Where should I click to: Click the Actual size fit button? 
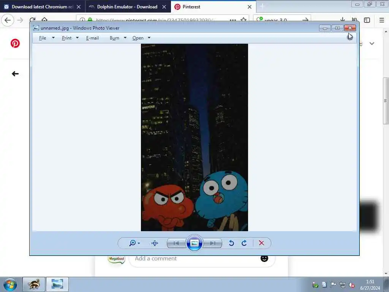[x=155, y=243]
